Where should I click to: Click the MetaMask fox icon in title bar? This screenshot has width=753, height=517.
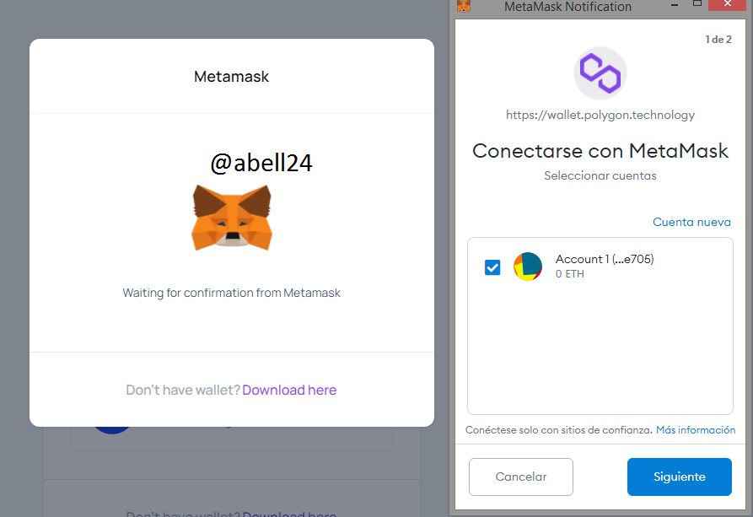pos(464,6)
